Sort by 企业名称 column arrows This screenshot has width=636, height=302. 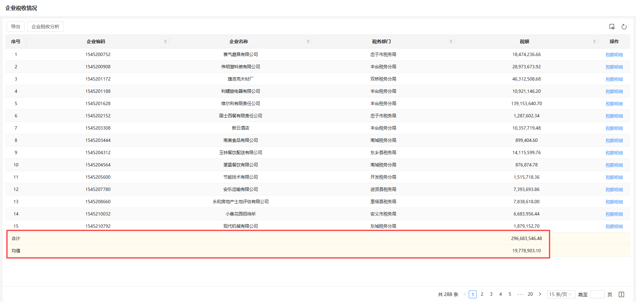point(308,41)
